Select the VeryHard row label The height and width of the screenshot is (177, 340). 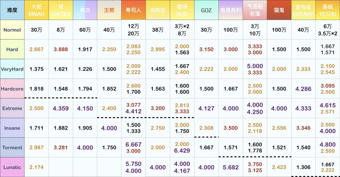coord(12,69)
